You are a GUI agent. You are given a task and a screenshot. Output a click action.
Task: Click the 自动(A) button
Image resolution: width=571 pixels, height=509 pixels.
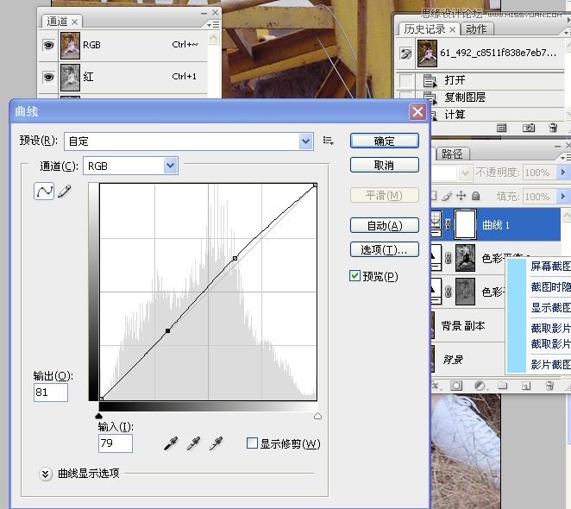pyautogui.click(x=384, y=225)
